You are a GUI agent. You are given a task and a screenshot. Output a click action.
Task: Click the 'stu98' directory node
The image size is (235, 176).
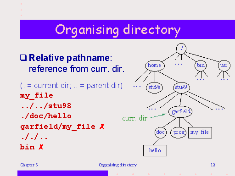154,88
